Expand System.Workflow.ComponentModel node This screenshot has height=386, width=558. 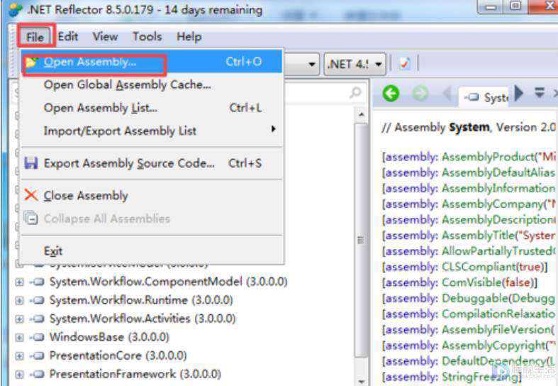(x=20, y=282)
